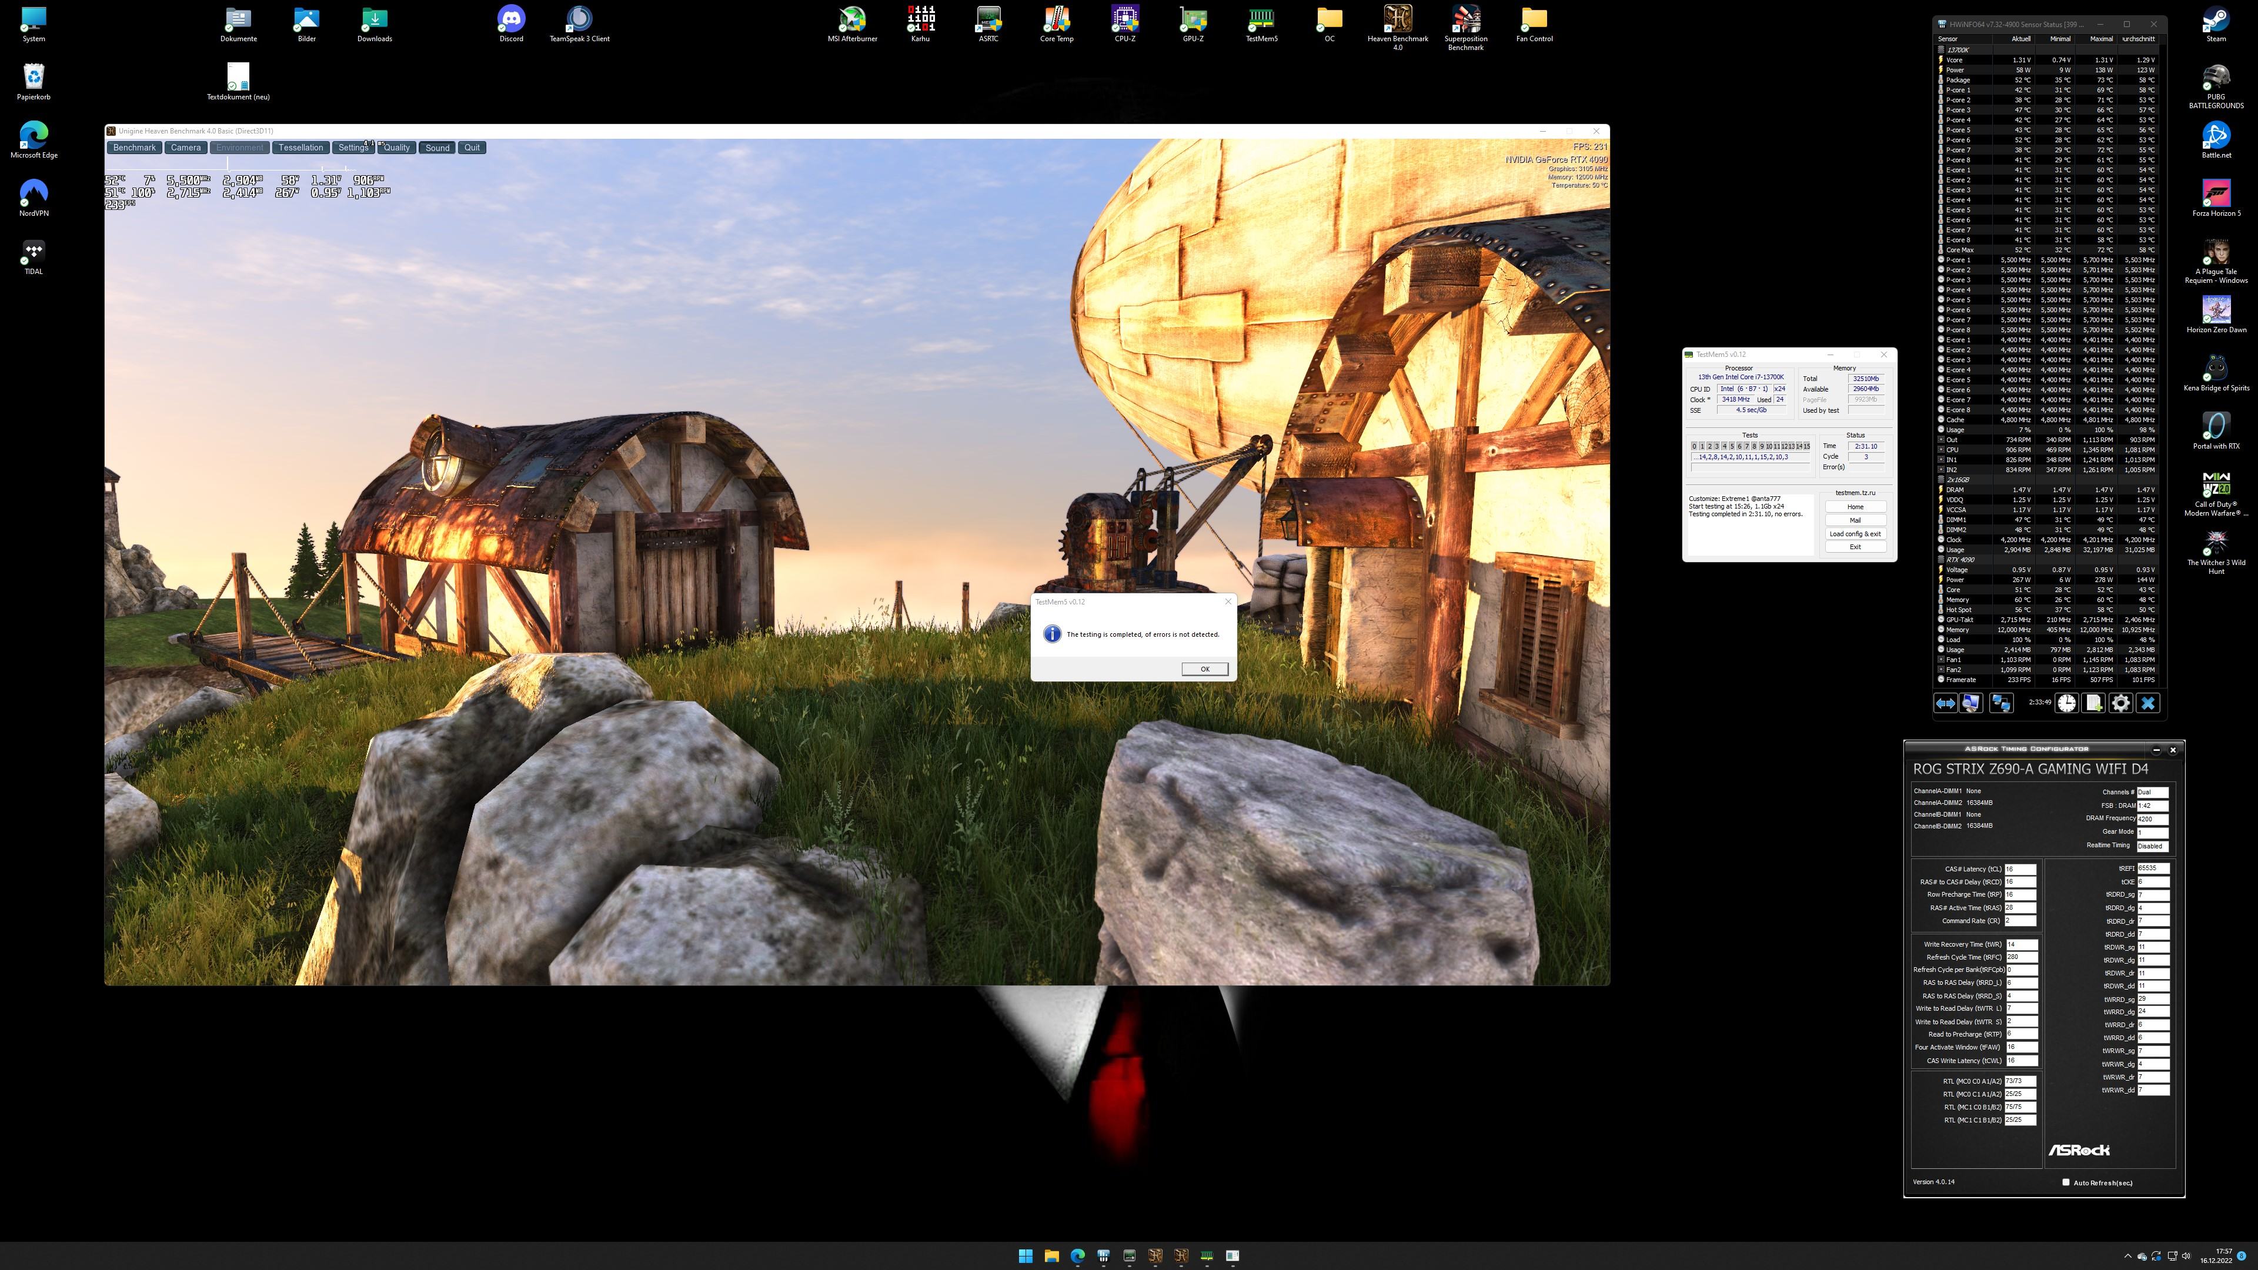
Task: Open TestMem5 desktop shortcut
Action: tap(1261, 24)
